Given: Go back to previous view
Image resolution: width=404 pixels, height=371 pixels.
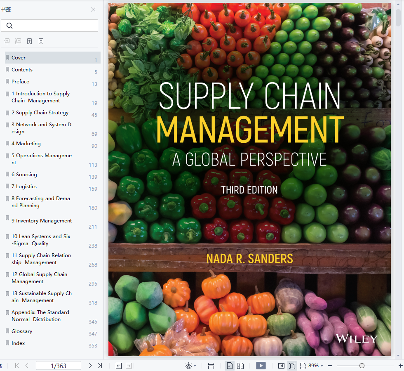Looking at the screenshot, I should (119, 366).
